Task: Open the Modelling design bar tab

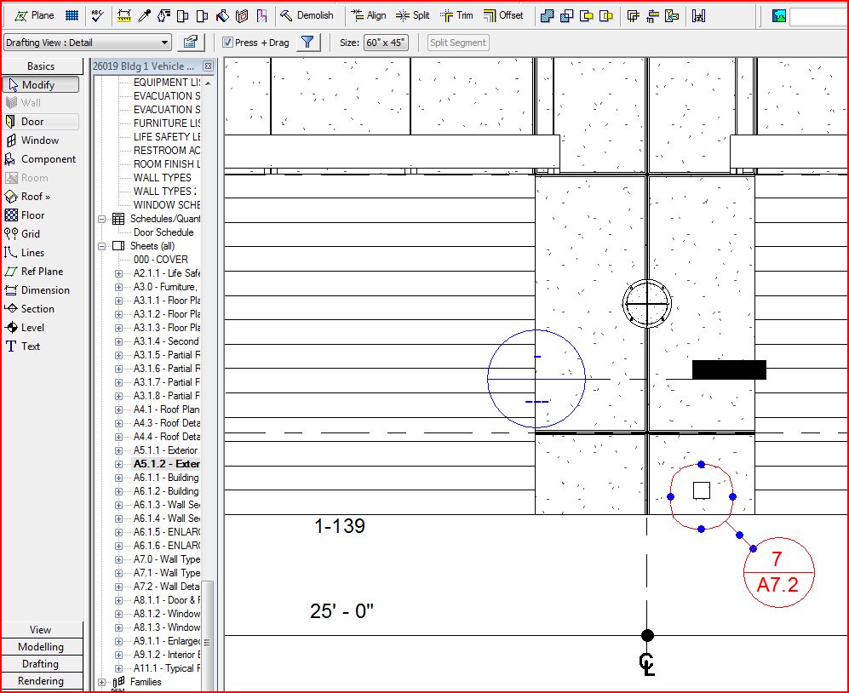Action: pyautogui.click(x=41, y=647)
